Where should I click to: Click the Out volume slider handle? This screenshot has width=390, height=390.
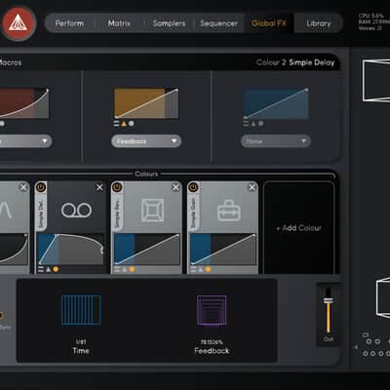click(x=329, y=300)
